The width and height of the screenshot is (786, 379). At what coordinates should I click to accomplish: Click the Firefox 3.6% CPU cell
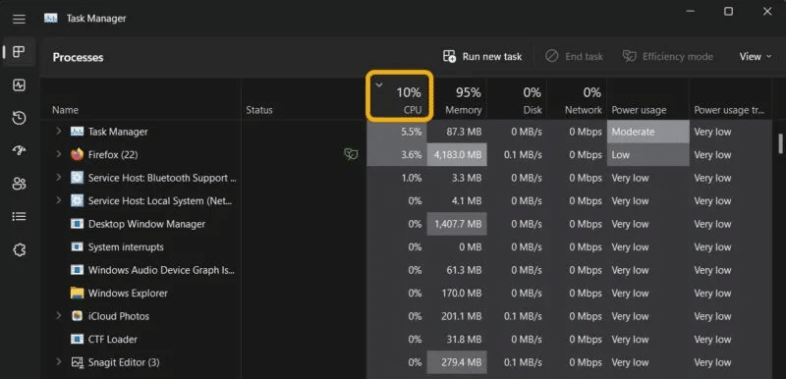pos(397,155)
